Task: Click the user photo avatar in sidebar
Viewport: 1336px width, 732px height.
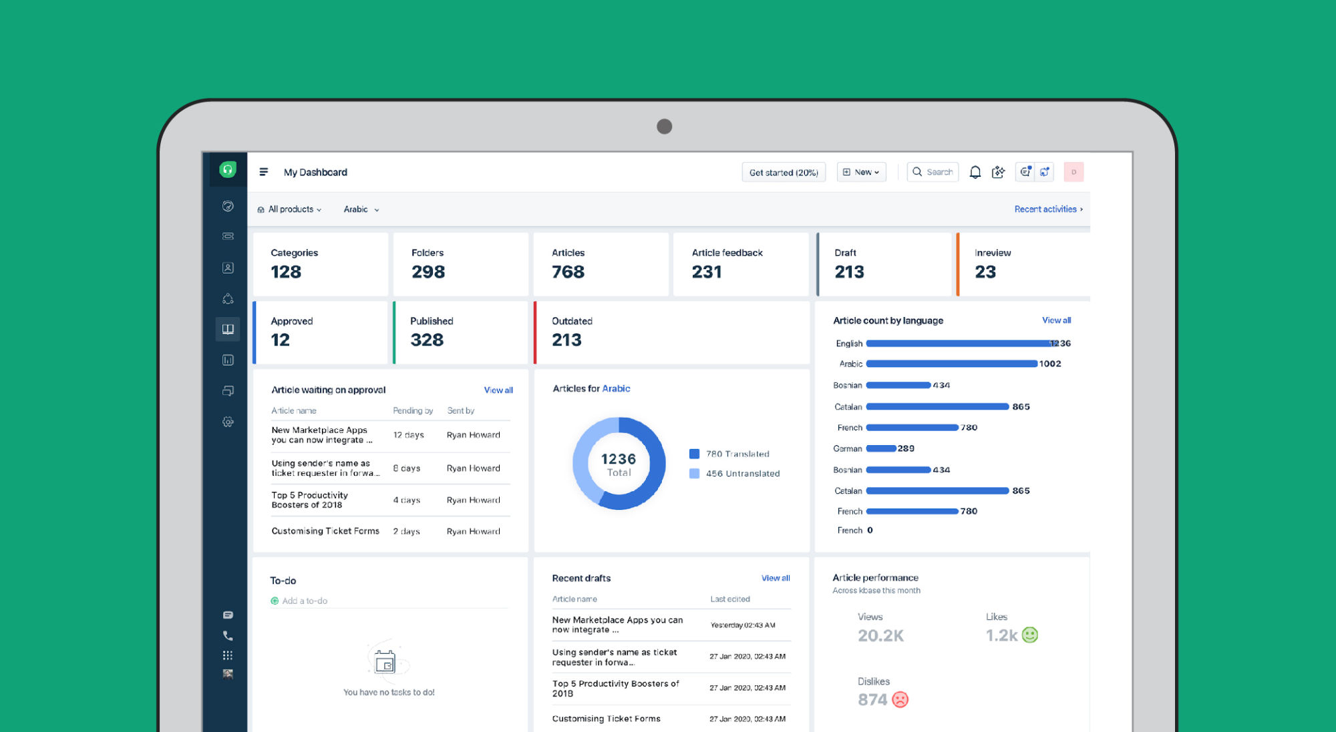Action: point(228,674)
